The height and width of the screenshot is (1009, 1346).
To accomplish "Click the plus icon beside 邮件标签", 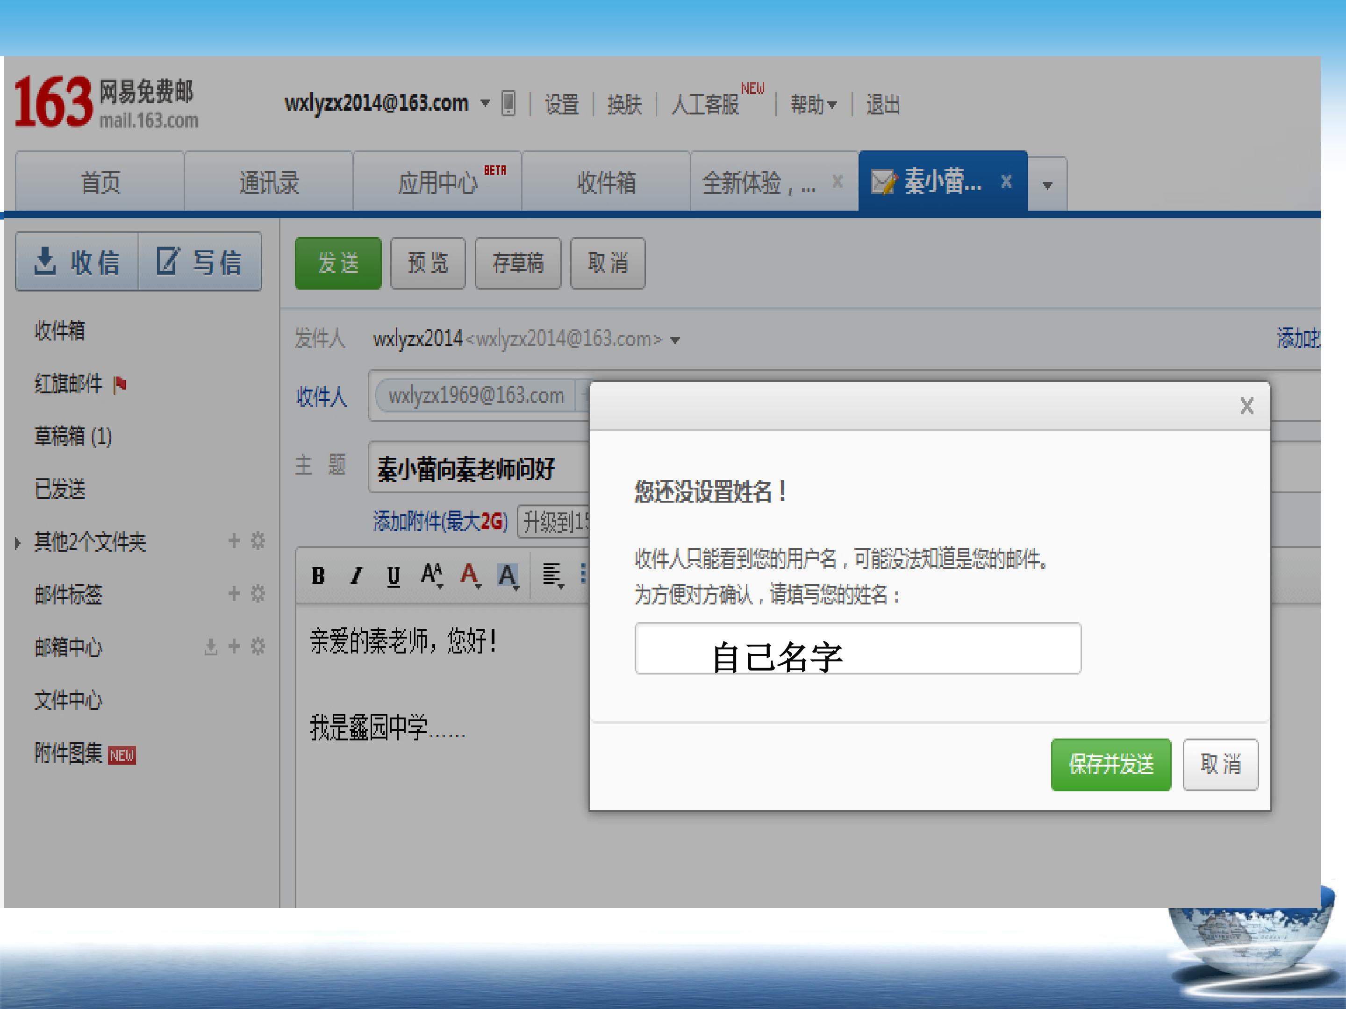I will click(x=234, y=593).
